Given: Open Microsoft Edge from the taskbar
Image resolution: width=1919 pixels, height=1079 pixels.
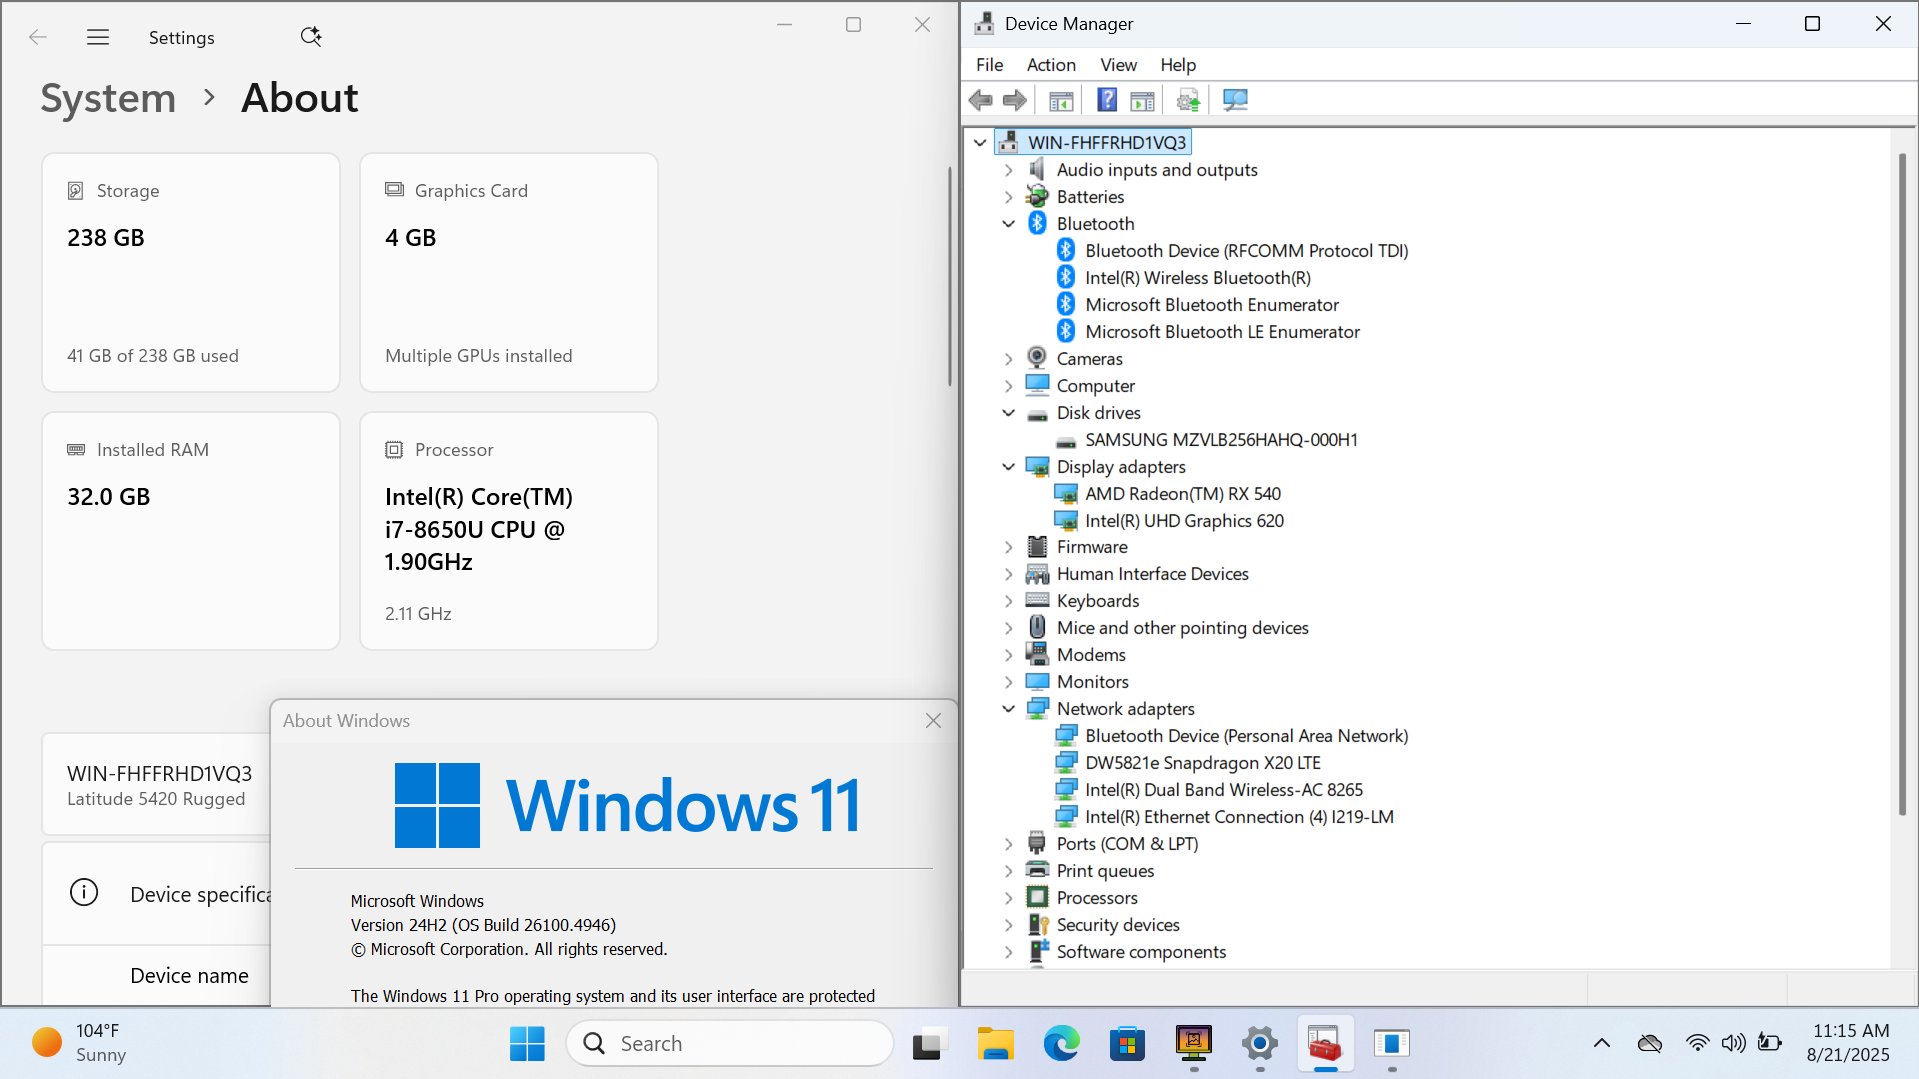Looking at the screenshot, I should (1061, 1044).
